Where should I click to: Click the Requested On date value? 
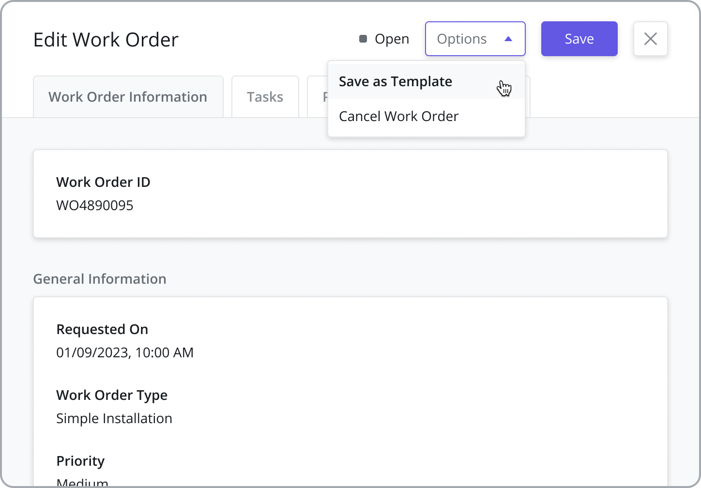[125, 352]
